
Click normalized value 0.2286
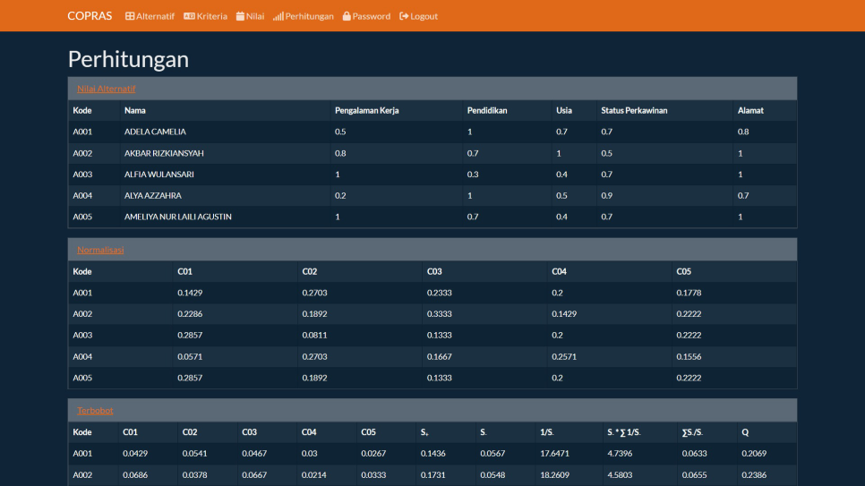tap(190, 314)
